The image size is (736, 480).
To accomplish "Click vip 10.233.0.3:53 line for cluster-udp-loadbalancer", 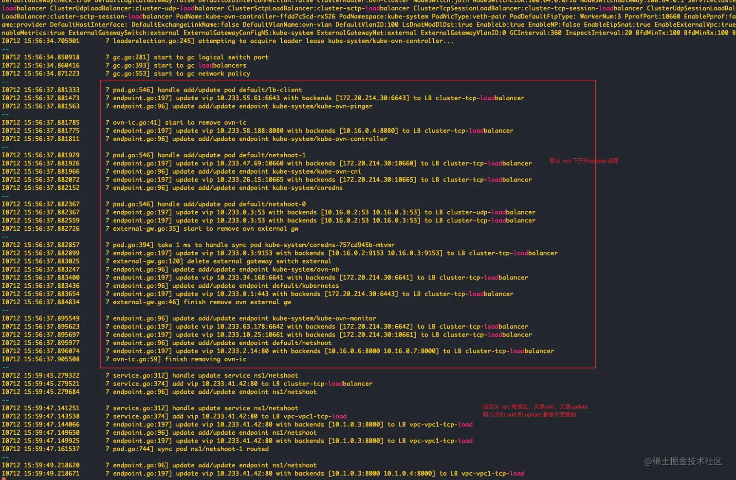I will (269, 212).
